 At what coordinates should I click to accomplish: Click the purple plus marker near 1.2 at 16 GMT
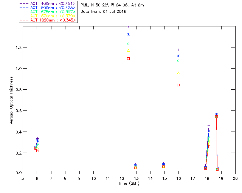click(178, 50)
